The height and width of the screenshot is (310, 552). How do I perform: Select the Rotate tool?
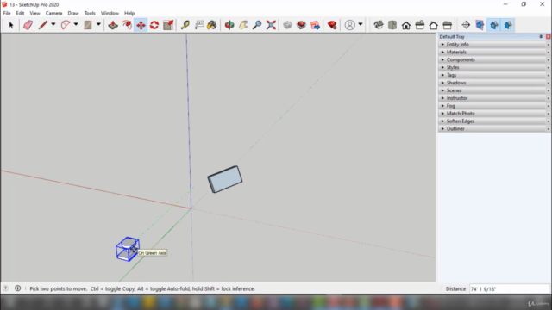click(154, 25)
